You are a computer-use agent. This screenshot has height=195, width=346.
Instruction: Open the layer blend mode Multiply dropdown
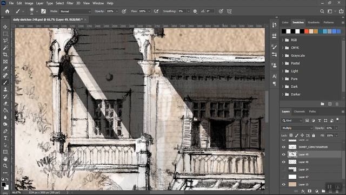point(297,128)
